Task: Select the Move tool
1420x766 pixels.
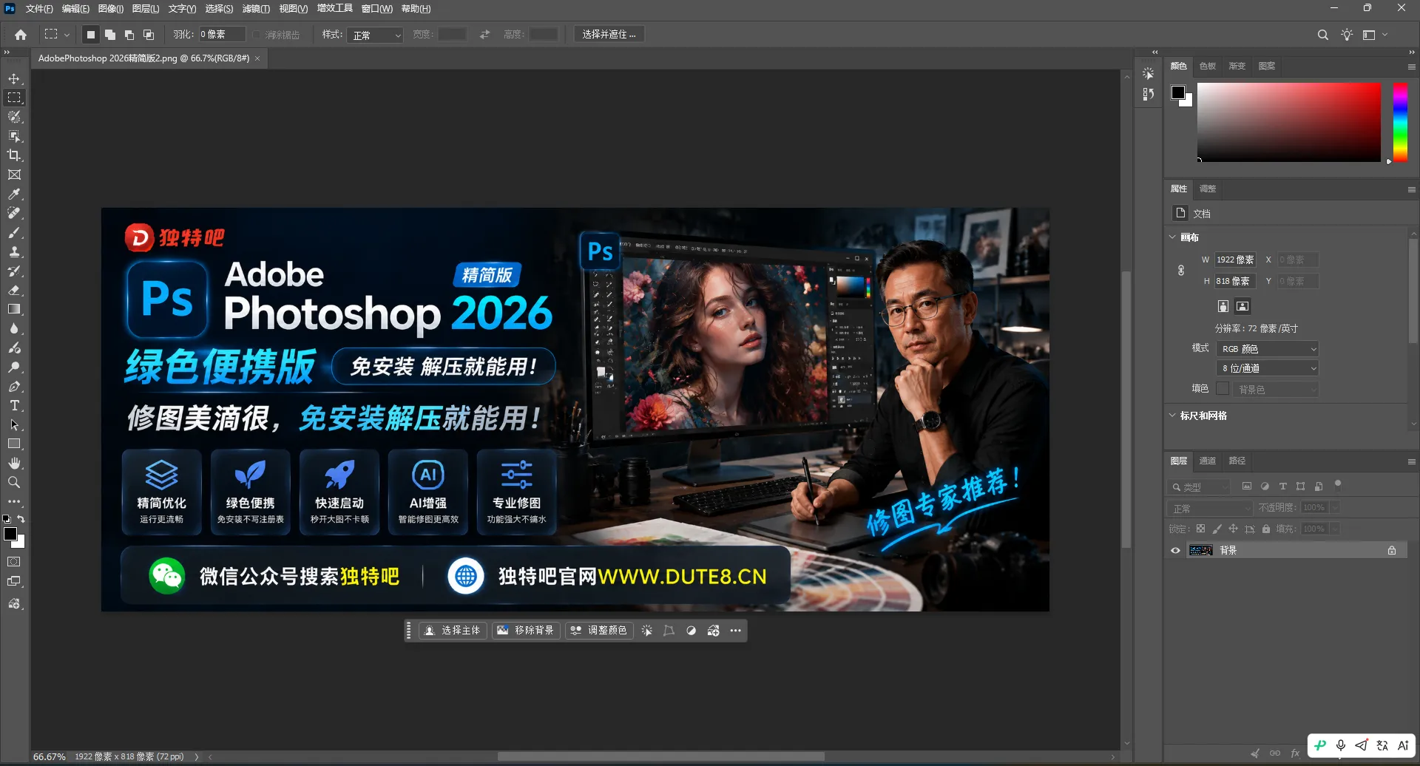Action: (x=14, y=78)
